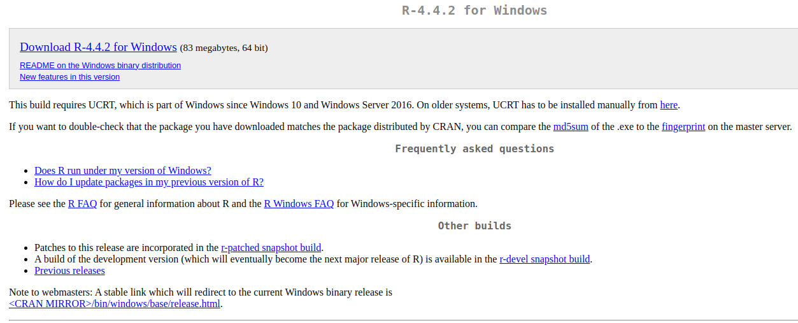Click the 'R-4.4.2 for Windows' page heading
Image resolution: width=798 pixels, height=323 pixels.
474,10
